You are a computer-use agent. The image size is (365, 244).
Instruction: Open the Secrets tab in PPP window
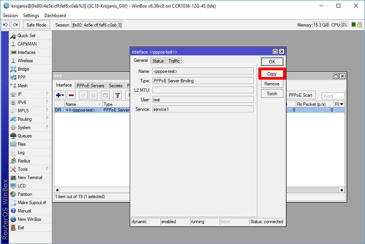pos(115,85)
